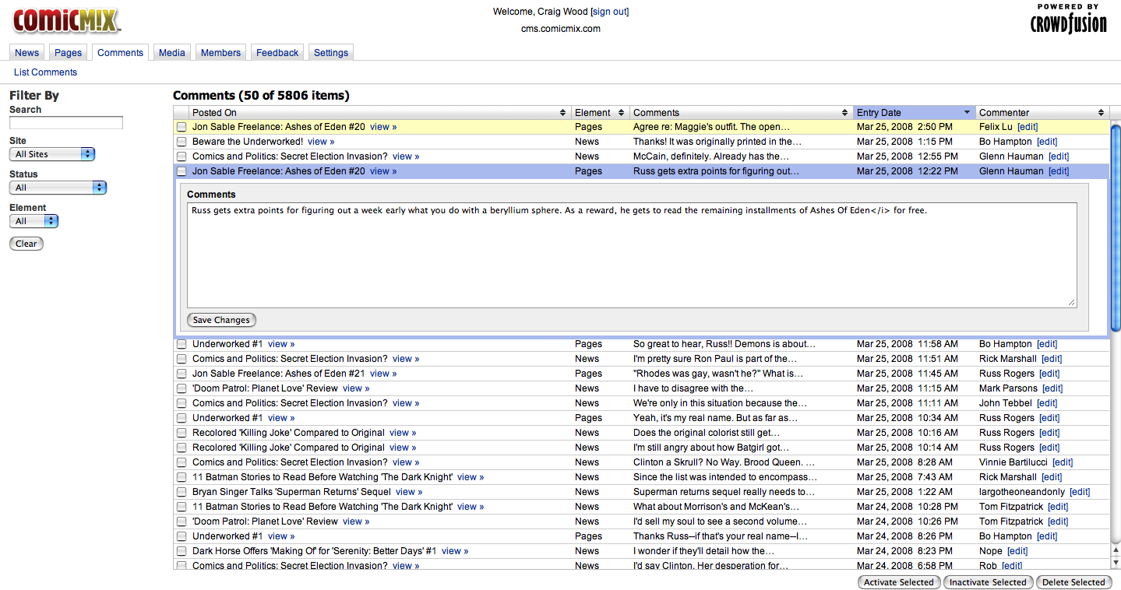Click the Search input field
This screenshot has height=590, width=1121.
(x=66, y=123)
